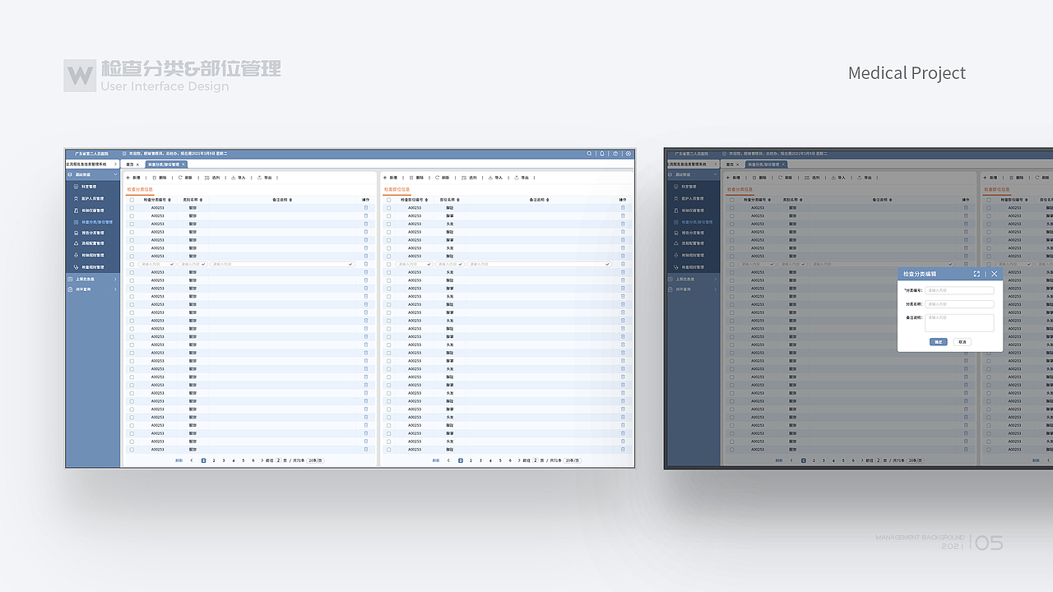Toggle select-all checkbox in dimmed screen's 检查部位信息 header
1053x592 pixels.
(988, 200)
